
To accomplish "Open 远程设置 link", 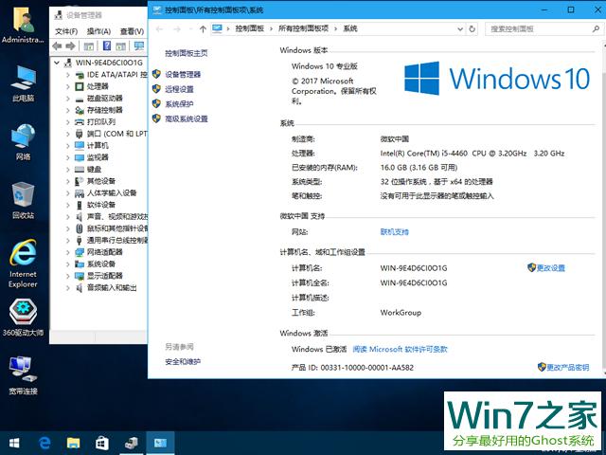I will click(179, 89).
